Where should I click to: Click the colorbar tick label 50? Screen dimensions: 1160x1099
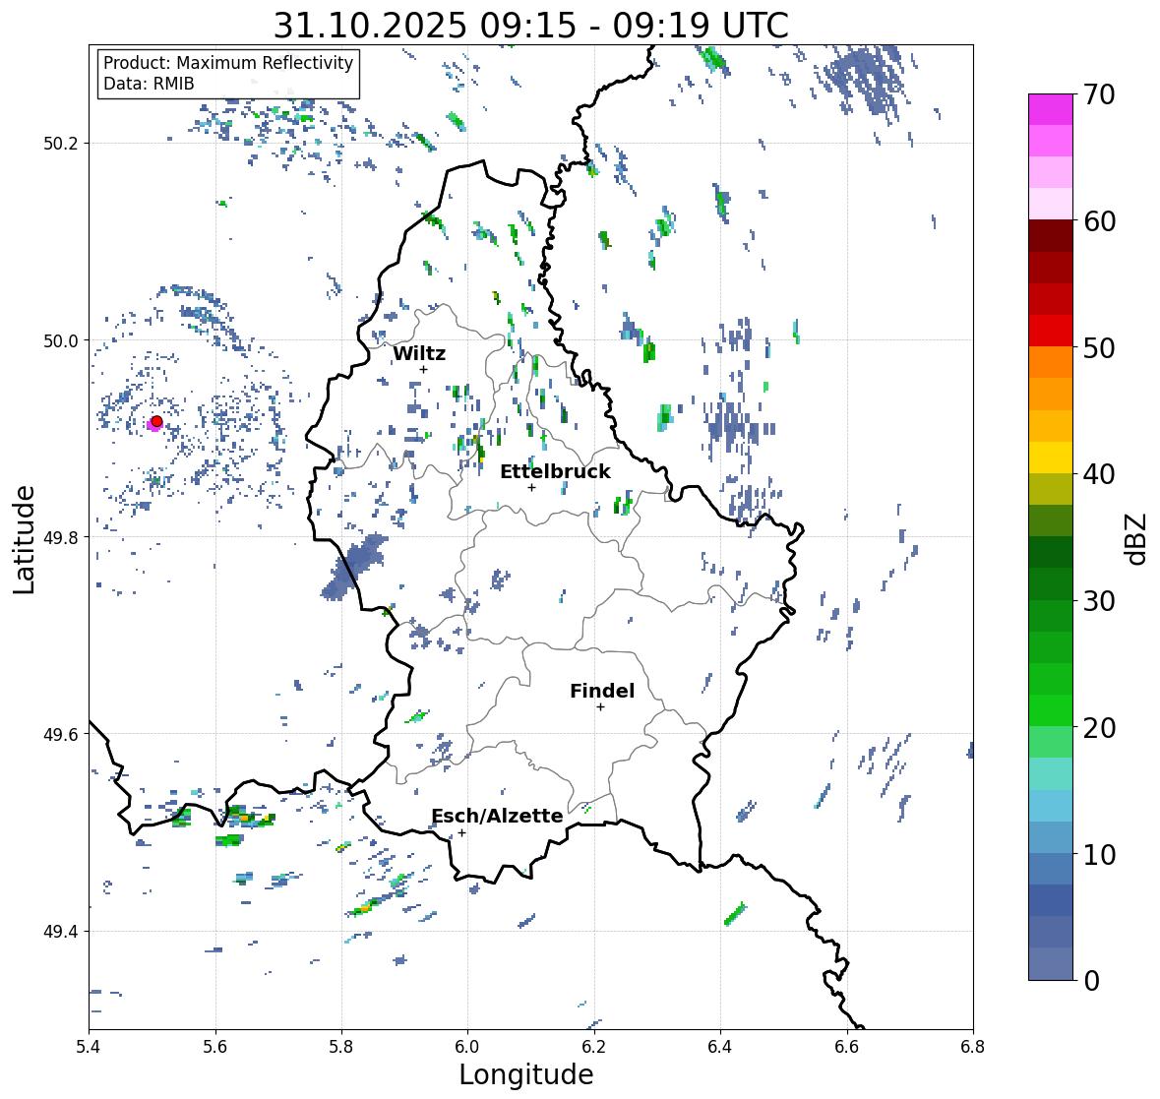tap(1099, 347)
